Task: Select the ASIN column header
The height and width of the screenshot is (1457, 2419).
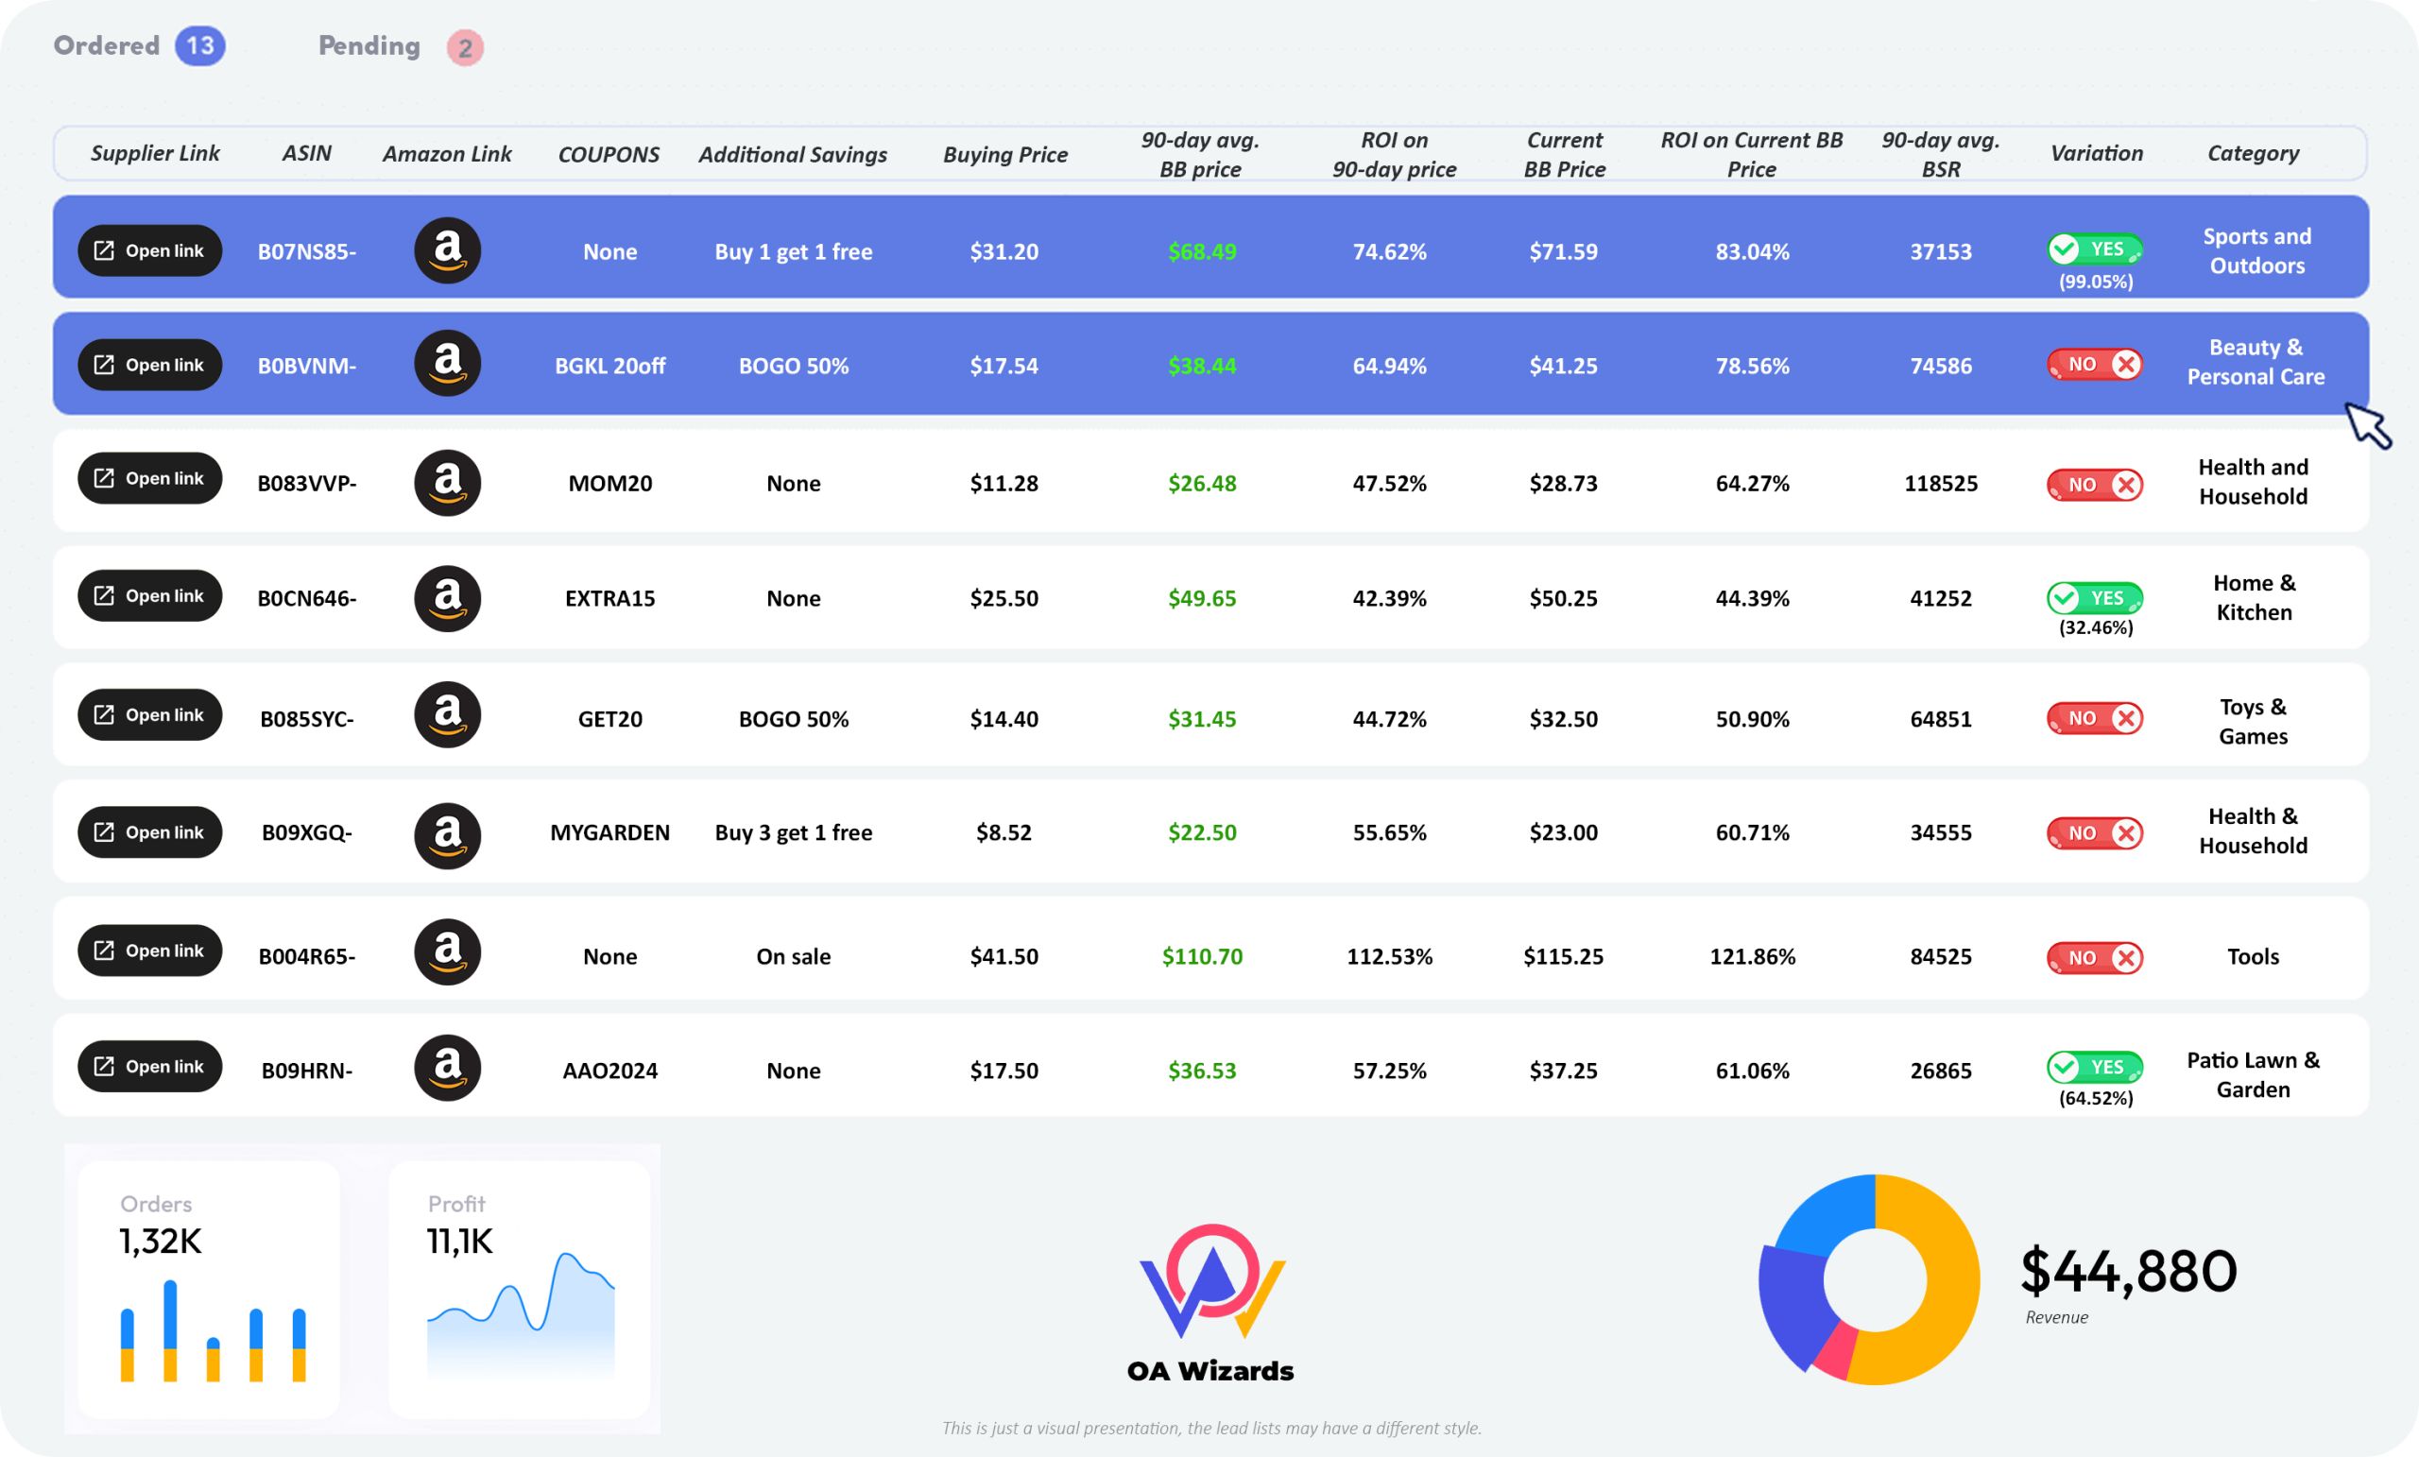Action: (306, 153)
